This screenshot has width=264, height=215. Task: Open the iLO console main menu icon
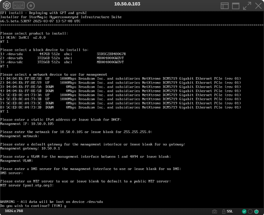tap(7, 5)
